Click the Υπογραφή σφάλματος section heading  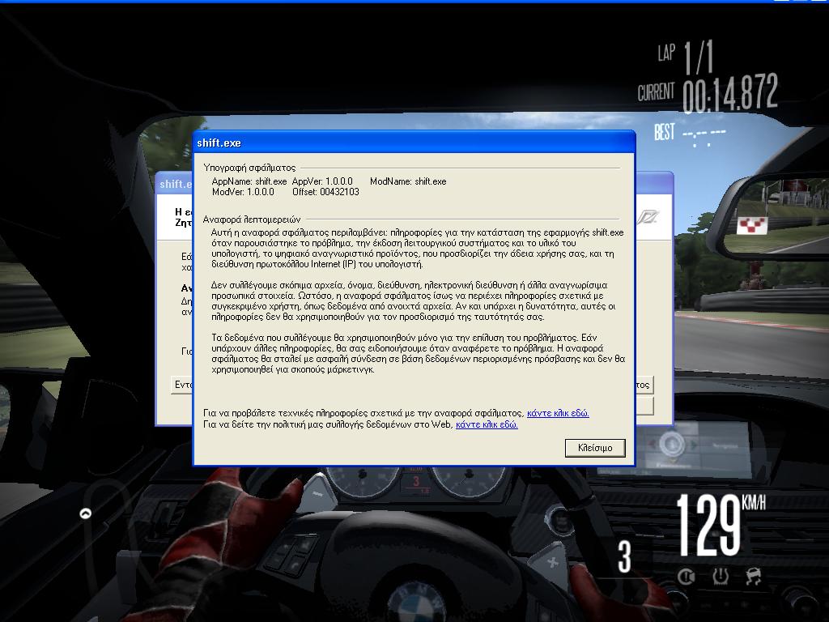pyautogui.click(x=249, y=168)
